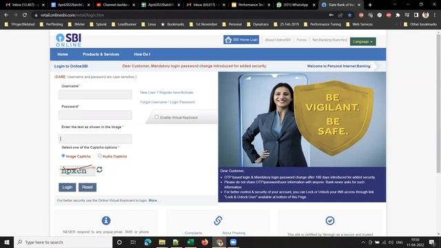This screenshot has height=248, width=441.
Task: Refresh the captcha image
Action: pyautogui.click(x=99, y=169)
